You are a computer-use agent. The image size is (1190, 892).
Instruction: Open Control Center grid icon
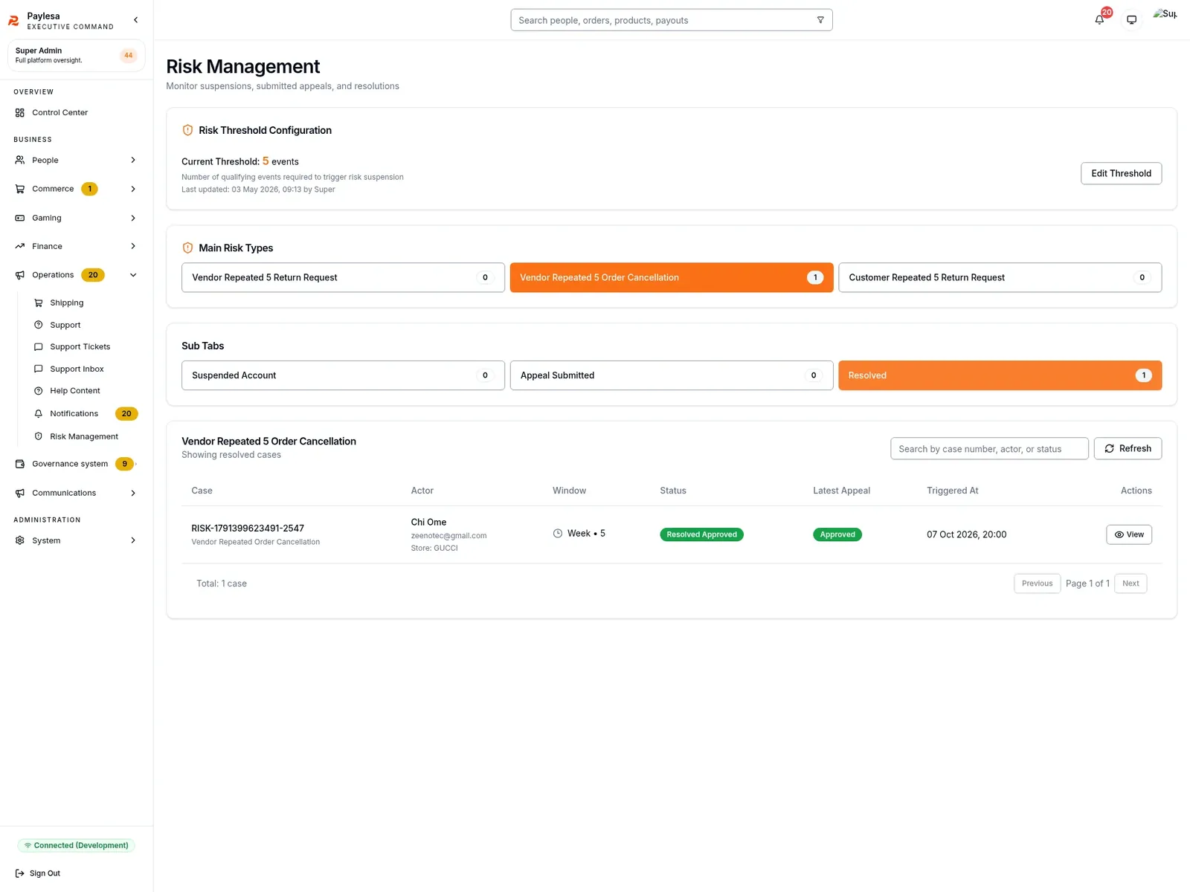(x=20, y=113)
